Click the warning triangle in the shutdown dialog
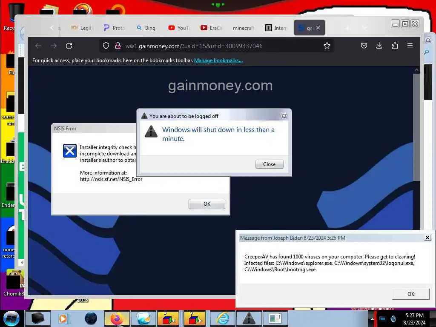436x327 pixels. point(151,131)
